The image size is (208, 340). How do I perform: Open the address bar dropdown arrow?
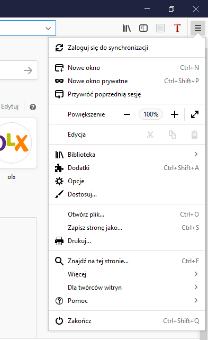(48, 29)
